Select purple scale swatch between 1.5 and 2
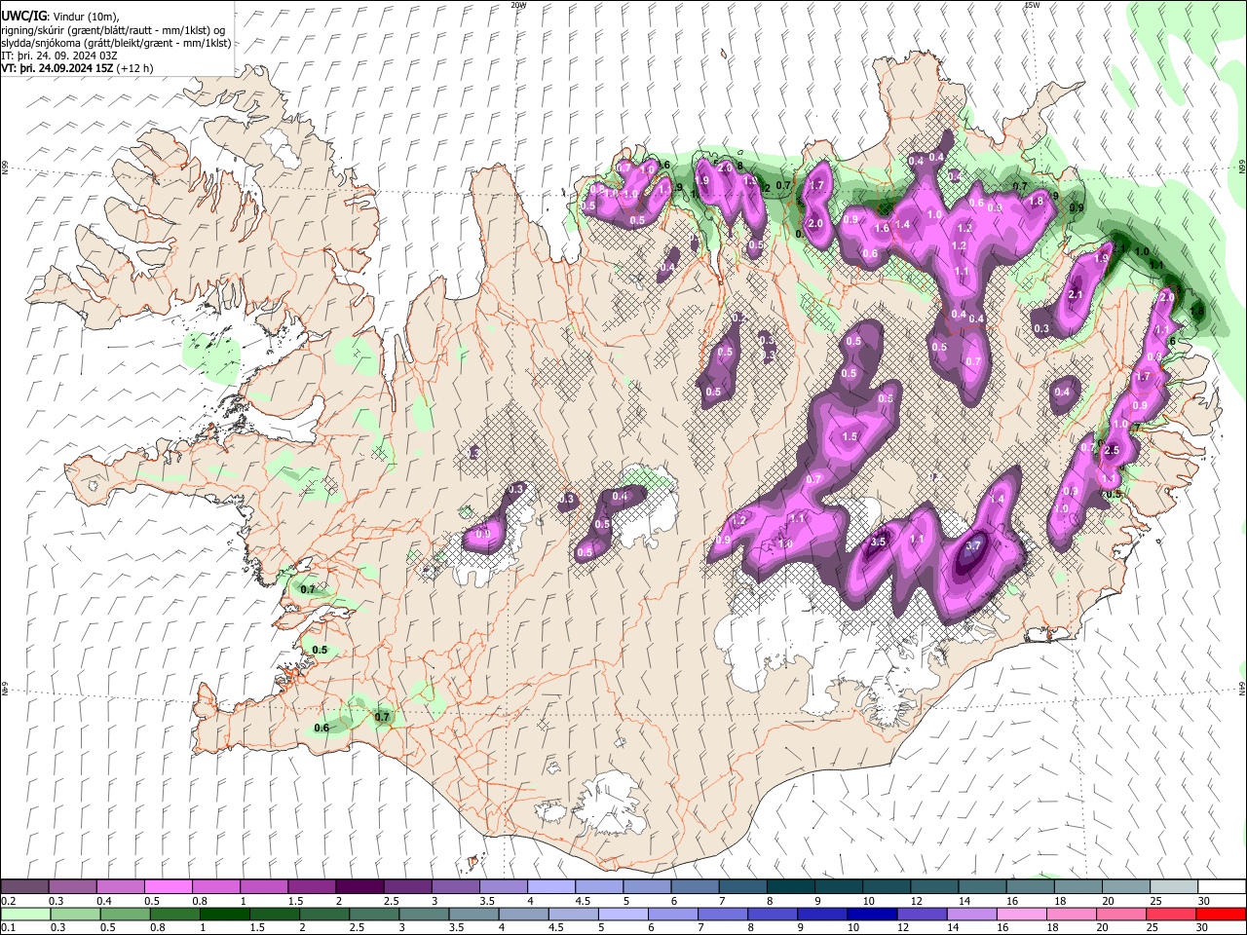The image size is (1247, 935). tap(312, 886)
